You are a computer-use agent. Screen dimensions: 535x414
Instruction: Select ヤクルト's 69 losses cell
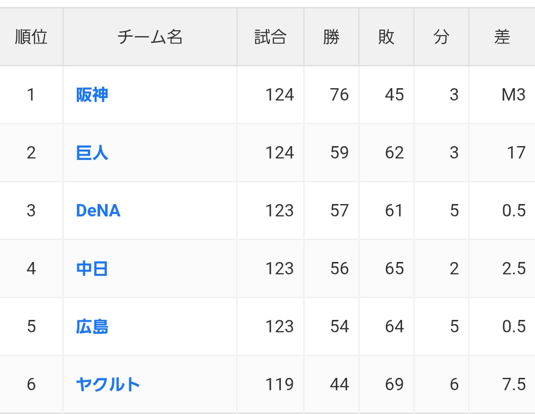click(394, 384)
